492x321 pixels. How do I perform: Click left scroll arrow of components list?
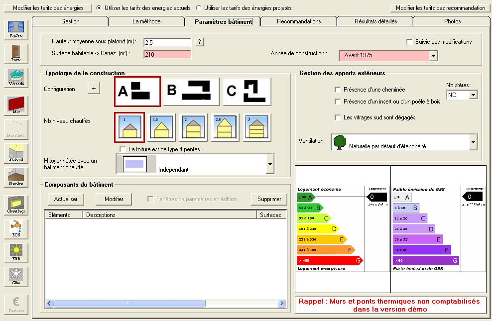click(49, 303)
